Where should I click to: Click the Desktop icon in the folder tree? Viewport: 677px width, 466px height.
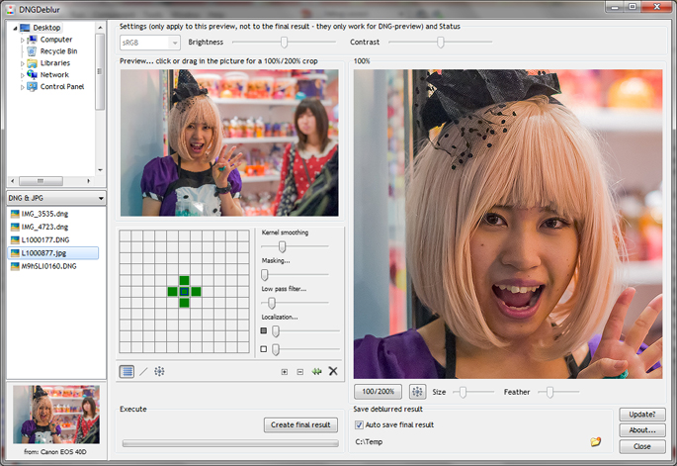(25, 28)
